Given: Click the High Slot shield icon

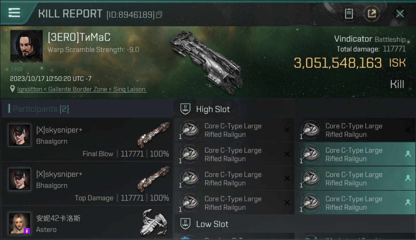Looking at the screenshot, I should click(185, 109).
